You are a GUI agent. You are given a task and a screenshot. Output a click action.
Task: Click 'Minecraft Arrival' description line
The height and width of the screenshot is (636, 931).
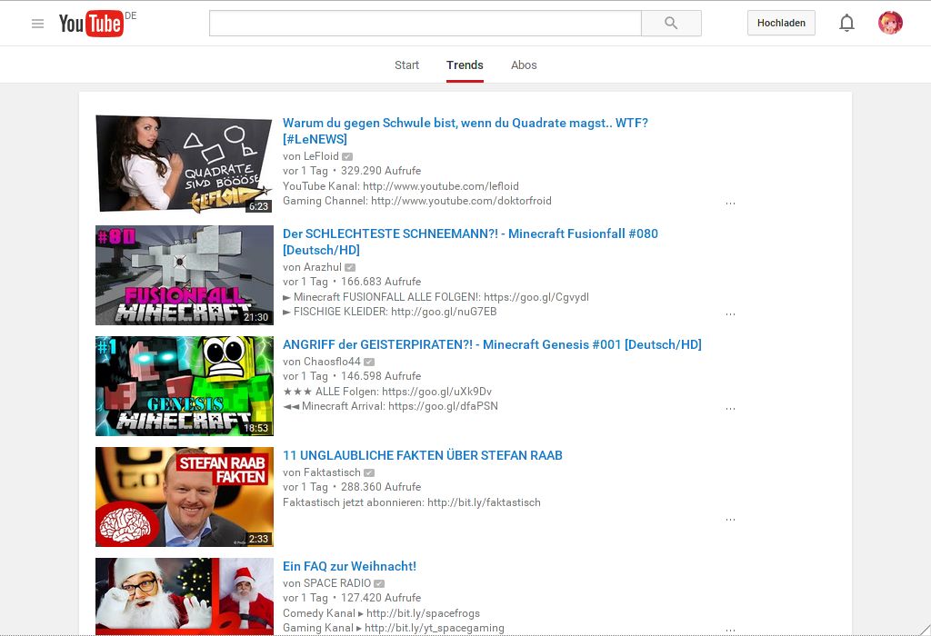coord(390,406)
